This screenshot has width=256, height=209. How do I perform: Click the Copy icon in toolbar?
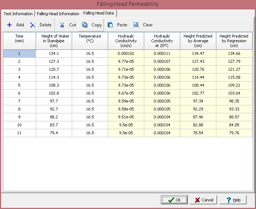point(85,25)
